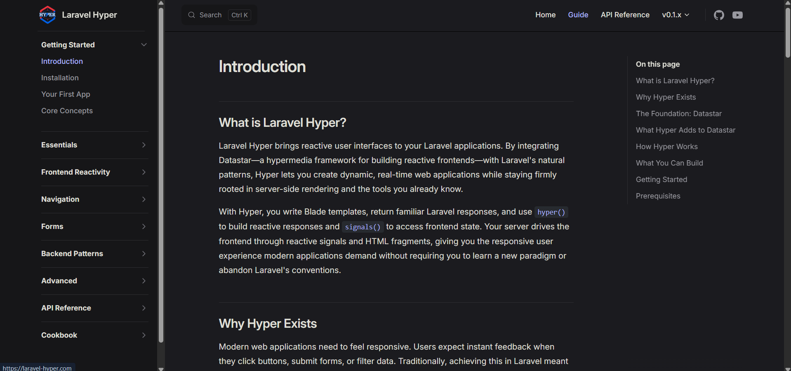Viewport: 791px width, 371px height.
Task: Click the Laravel Hyper site title
Action: [89, 15]
